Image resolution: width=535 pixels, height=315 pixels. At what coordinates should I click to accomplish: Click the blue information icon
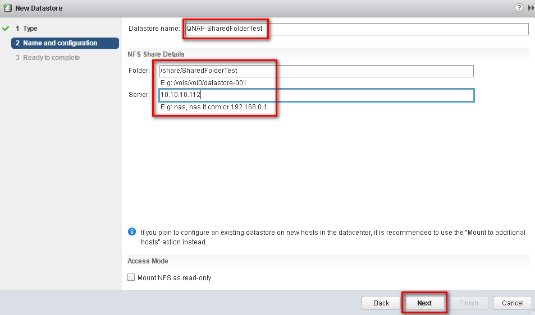tap(132, 231)
